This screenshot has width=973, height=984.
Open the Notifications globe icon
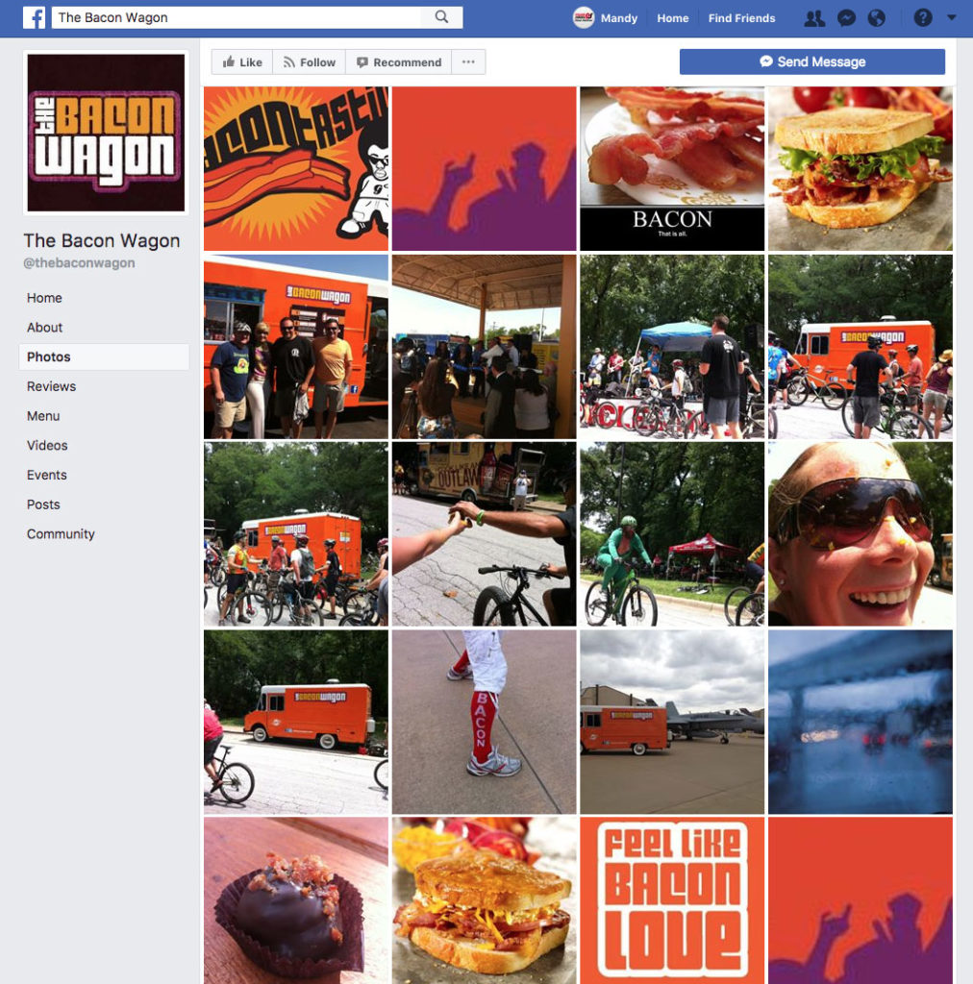click(876, 18)
